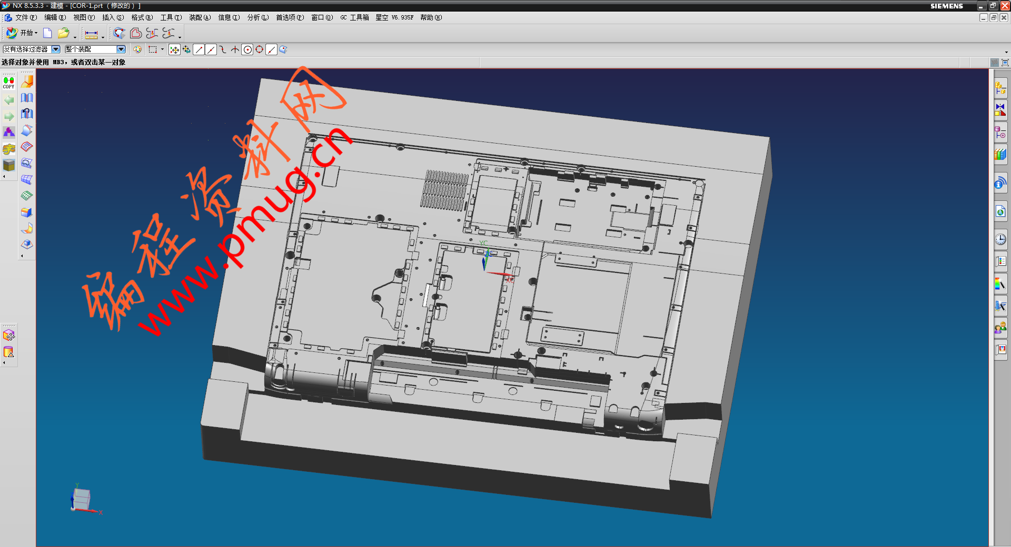The height and width of the screenshot is (547, 1011).
Task: Open the 工具 (Tools) menu
Action: pos(171,17)
